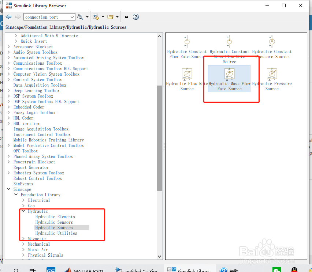Expand the Physical Signals node

tap(23, 255)
